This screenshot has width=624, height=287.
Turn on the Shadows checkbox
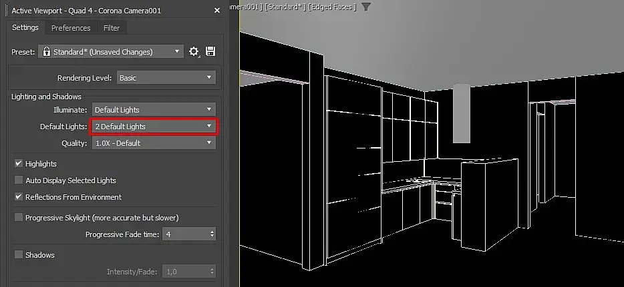coord(19,254)
